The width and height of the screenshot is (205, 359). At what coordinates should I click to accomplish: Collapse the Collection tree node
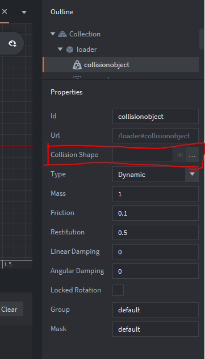coord(53,34)
